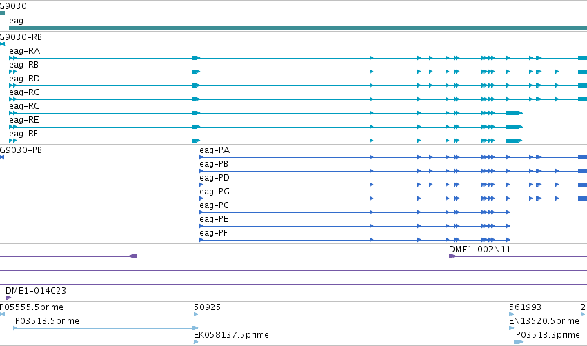Click the eag-PF protein label

point(213,234)
